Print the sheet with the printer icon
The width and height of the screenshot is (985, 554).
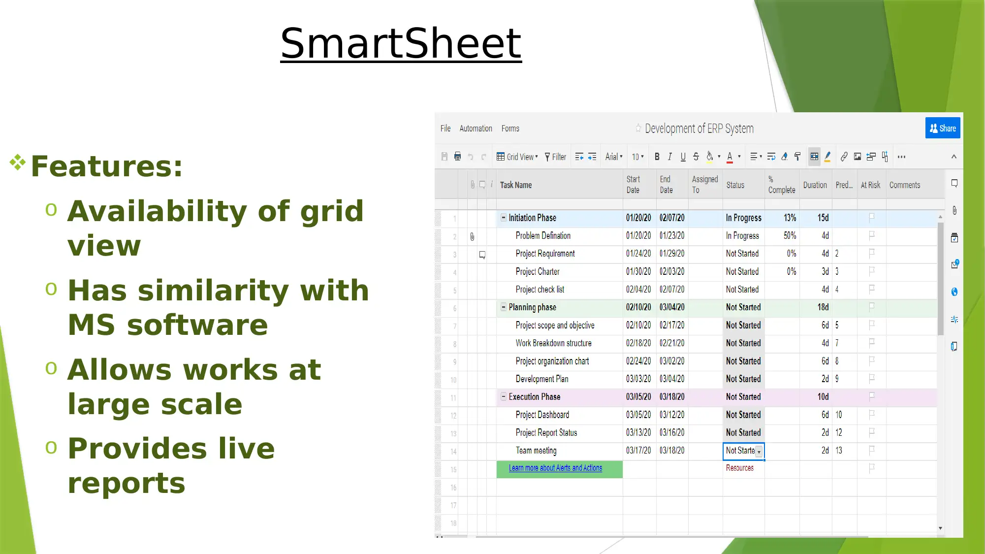pyautogui.click(x=457, y=157)
